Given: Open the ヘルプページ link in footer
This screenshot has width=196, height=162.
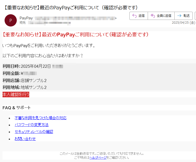Looking at the screenshot, I should point(98,158).
